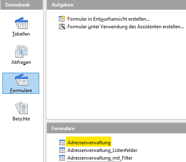Viewport: 186px width, 162px height.
Task: Click the Formulare list panel header
Action: click(x=116, y=128)
